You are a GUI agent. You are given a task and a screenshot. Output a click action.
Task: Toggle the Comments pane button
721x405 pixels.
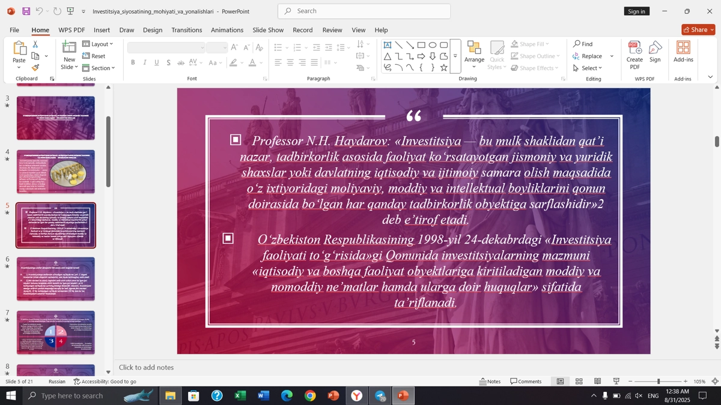(526, 382)
